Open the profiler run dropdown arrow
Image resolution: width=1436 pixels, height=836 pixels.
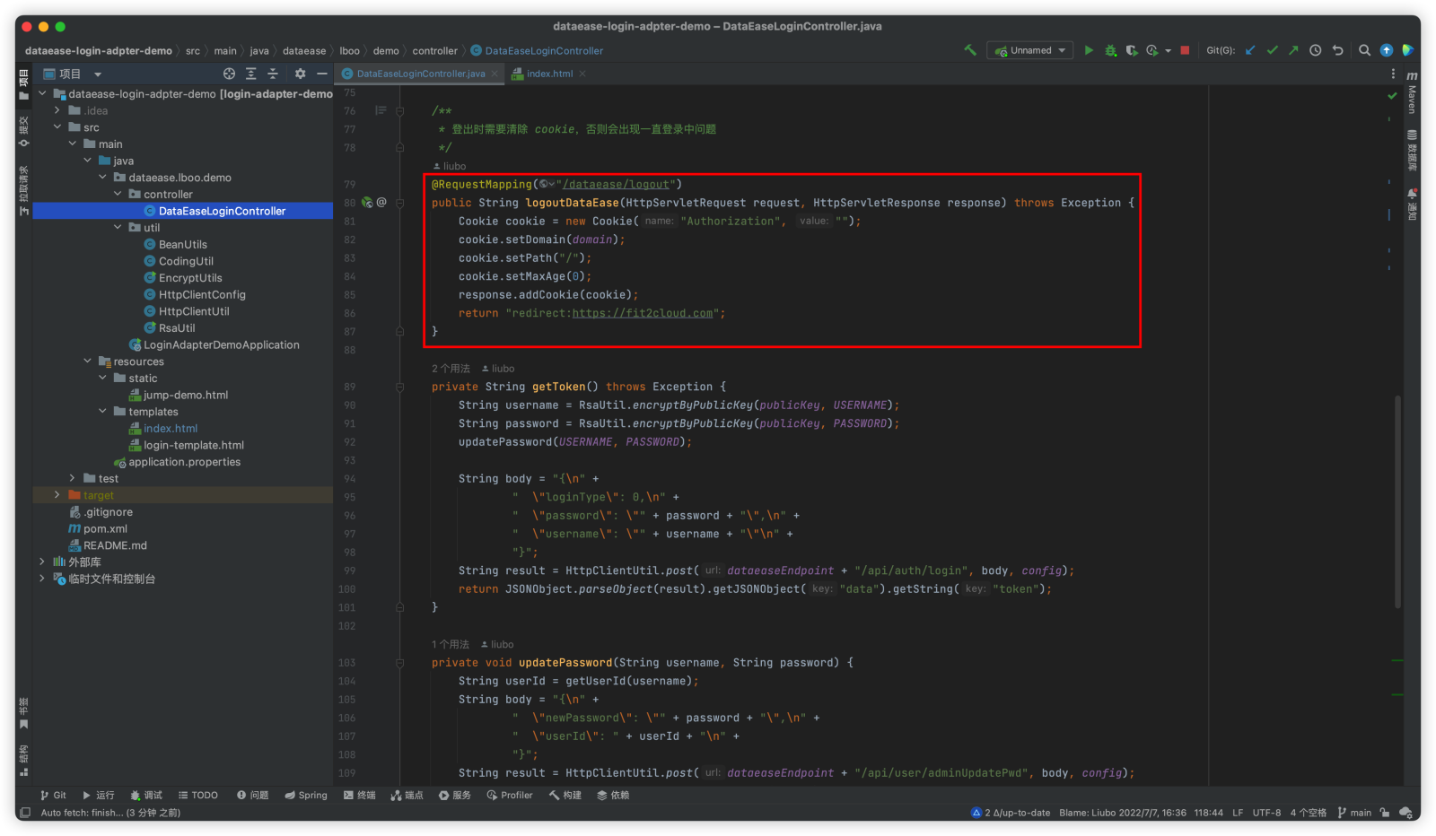tap(1168, 51)
